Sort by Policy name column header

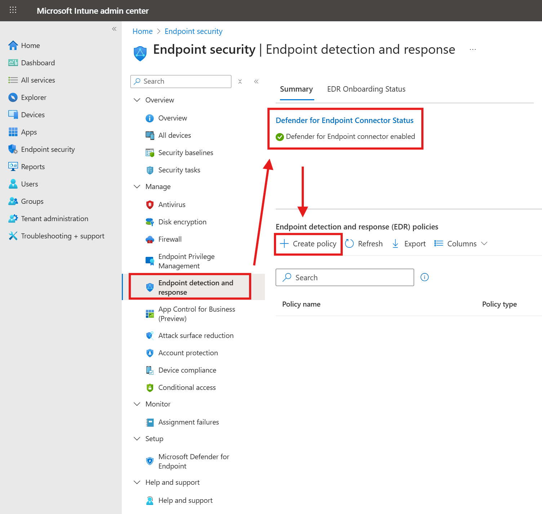[301, 304]
